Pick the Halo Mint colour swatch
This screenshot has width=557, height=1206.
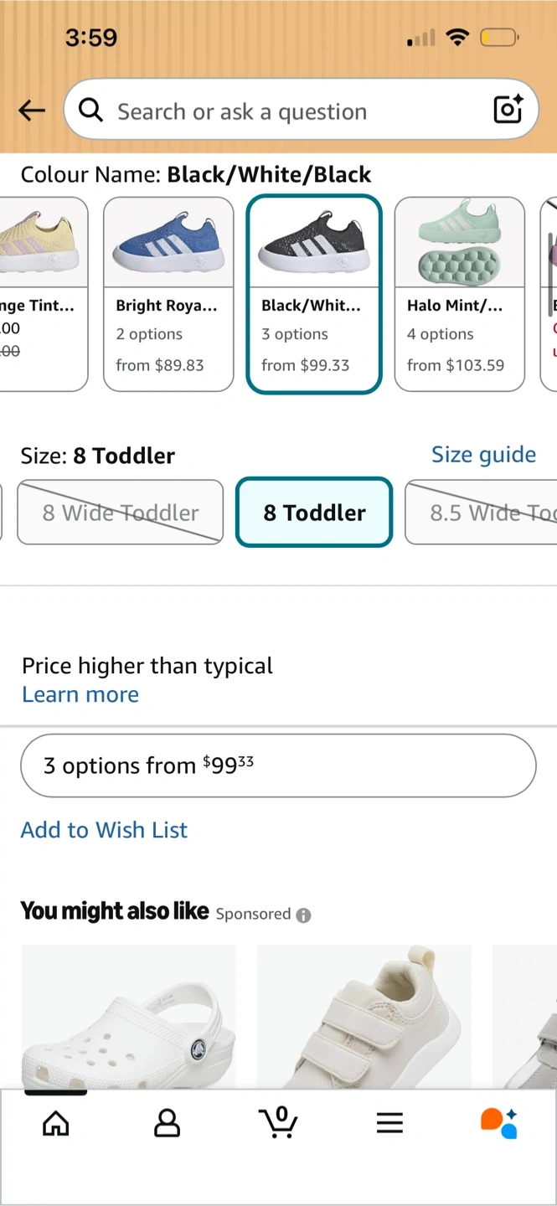[459, 294]
